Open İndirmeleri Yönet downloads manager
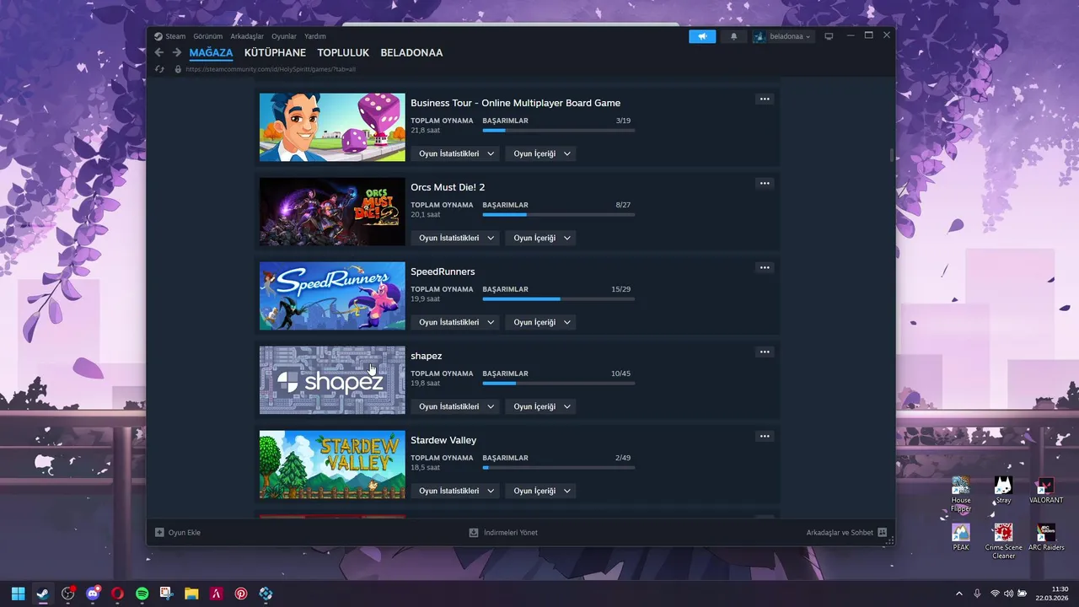 [503, 533]
